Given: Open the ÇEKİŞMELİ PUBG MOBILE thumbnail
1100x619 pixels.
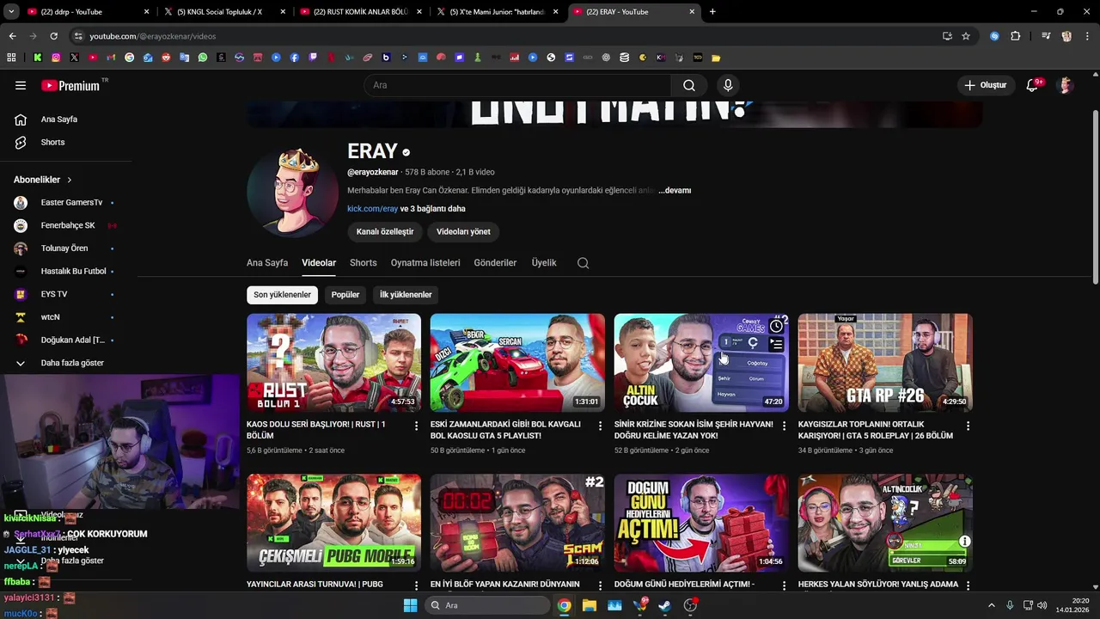Looking at the screenshot, I should pyautogui.click(x=333, y=523).
